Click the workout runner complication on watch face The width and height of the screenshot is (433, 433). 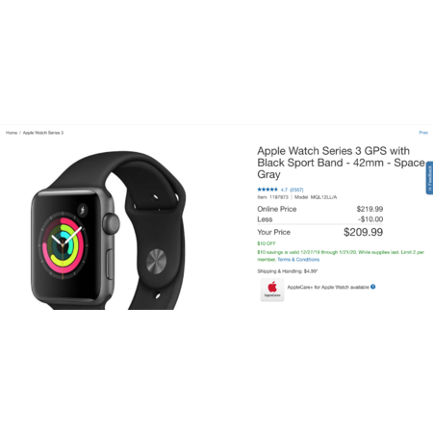(x=83, y=210)
